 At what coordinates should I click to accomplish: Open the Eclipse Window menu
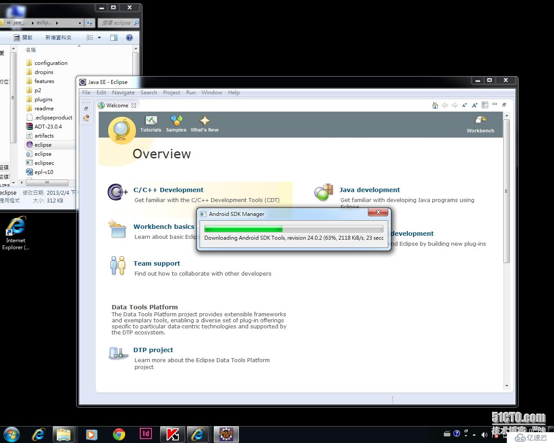click(x=212, y=93)
